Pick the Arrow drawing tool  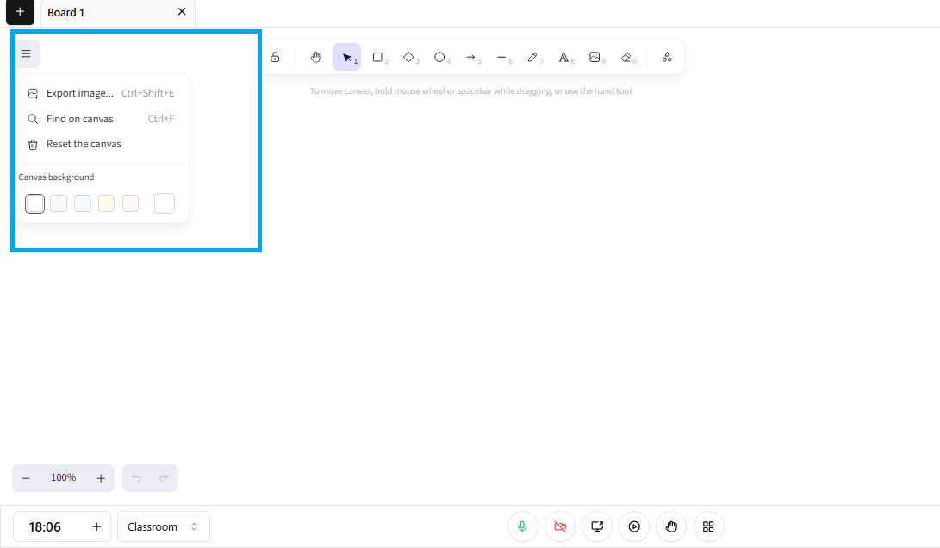pos(471,58)
